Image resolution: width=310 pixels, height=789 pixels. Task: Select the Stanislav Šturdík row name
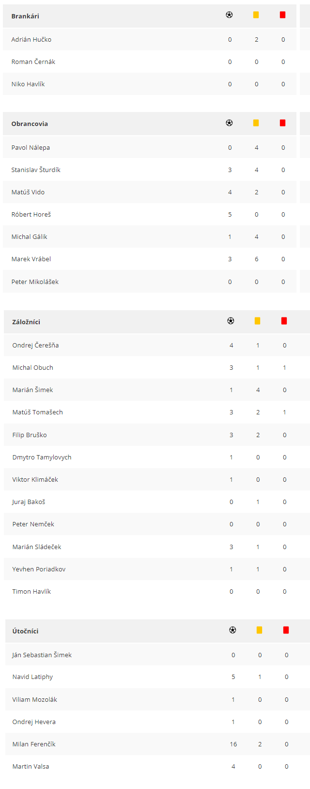tap(36, 170)
